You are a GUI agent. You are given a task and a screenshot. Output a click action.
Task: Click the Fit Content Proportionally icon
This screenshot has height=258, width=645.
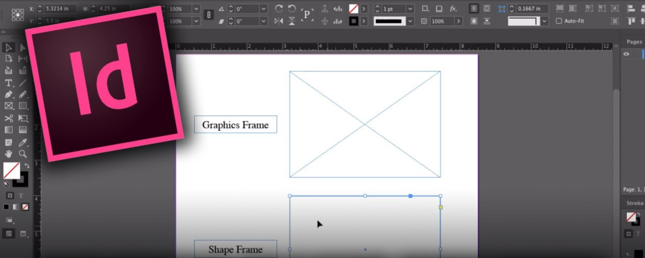[572, 8]
